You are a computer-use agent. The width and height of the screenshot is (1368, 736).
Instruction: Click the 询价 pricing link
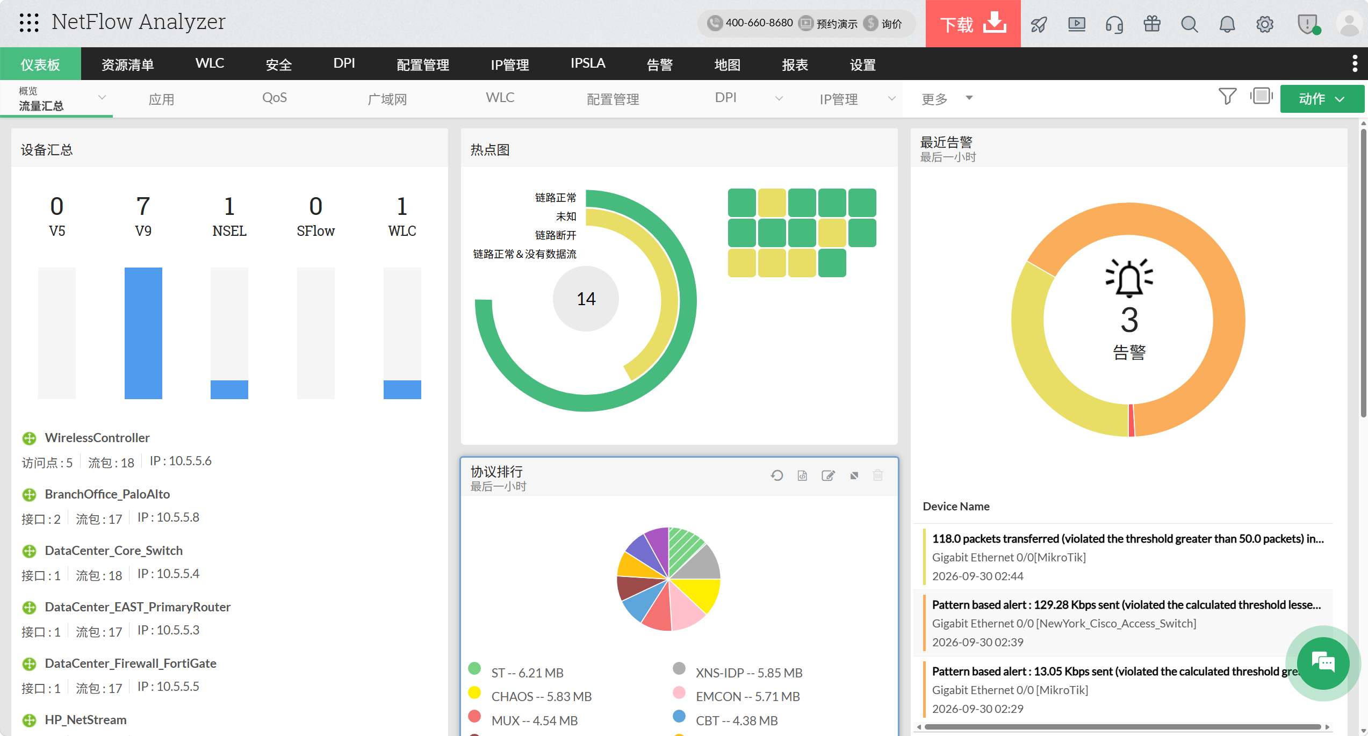point(883,24)
